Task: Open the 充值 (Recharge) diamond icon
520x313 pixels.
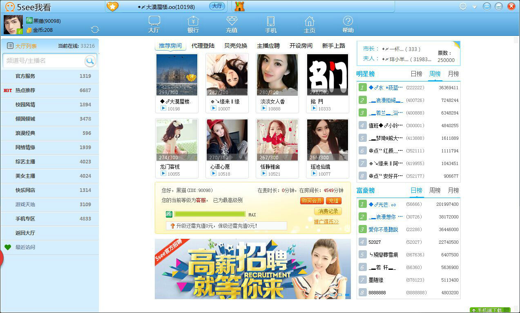Action: click(231, 24)
